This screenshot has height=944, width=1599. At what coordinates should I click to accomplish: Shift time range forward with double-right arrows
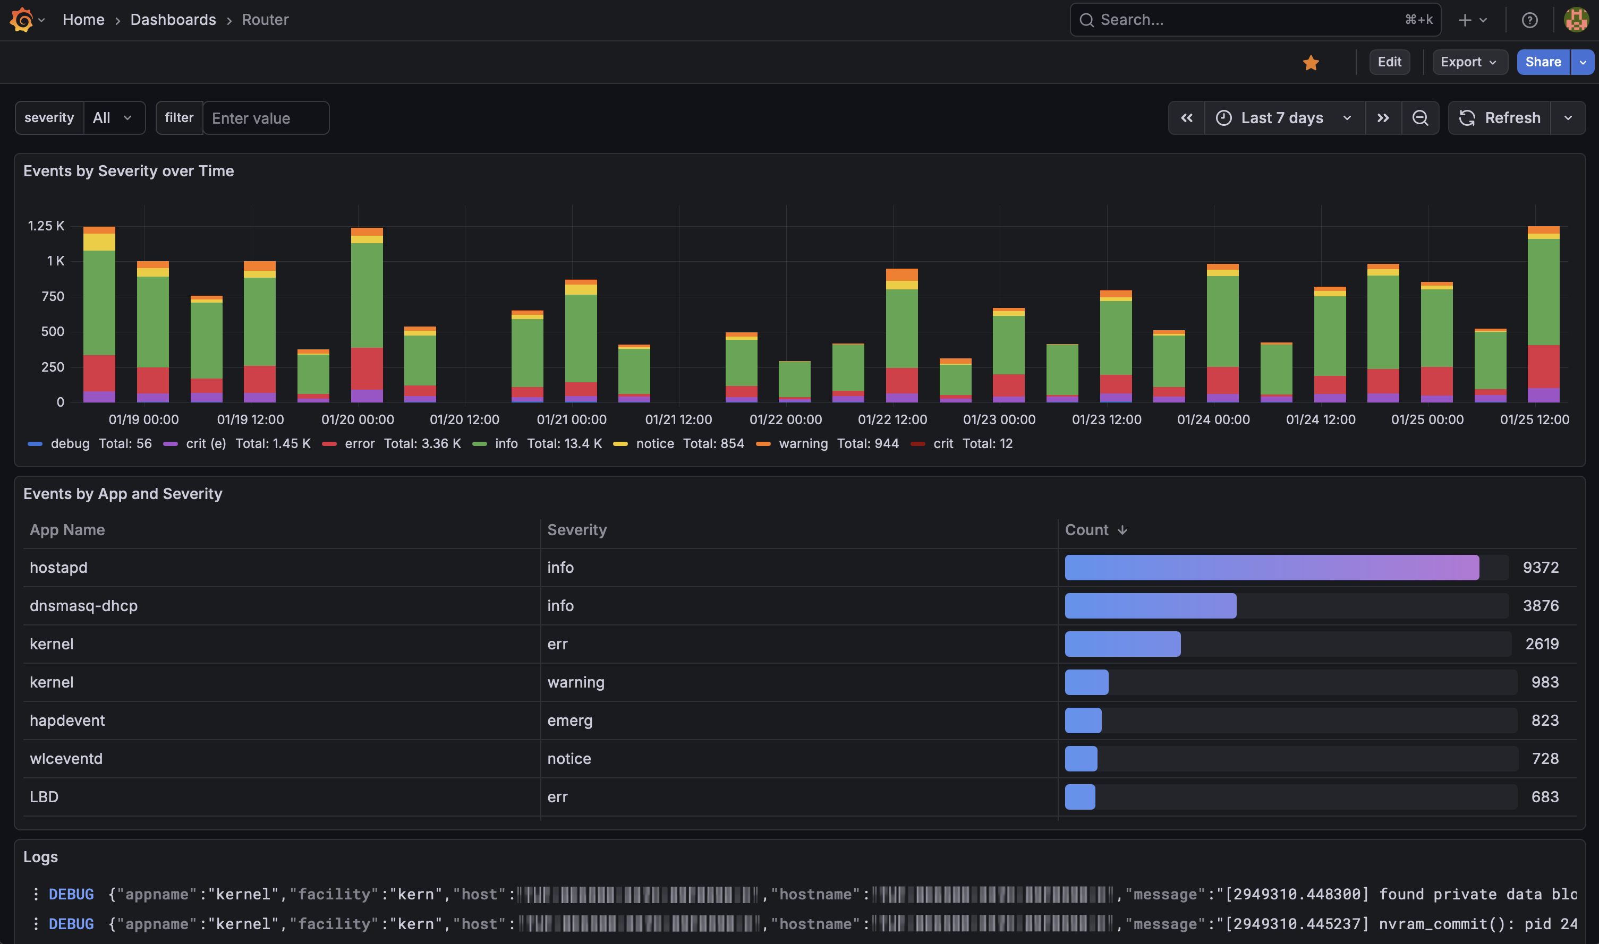tap(1383, 118)
